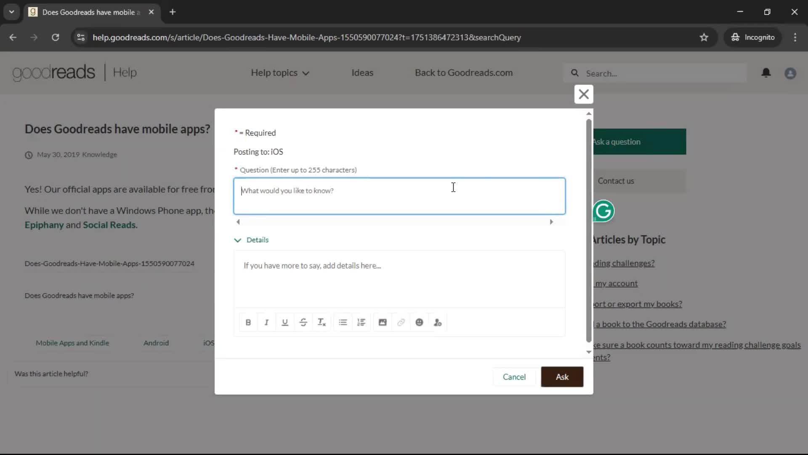Click the Incognito indicator

point(753,37)
